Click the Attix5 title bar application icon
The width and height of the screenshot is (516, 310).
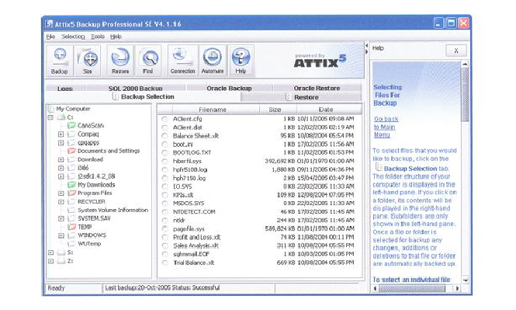pos(49,23)
